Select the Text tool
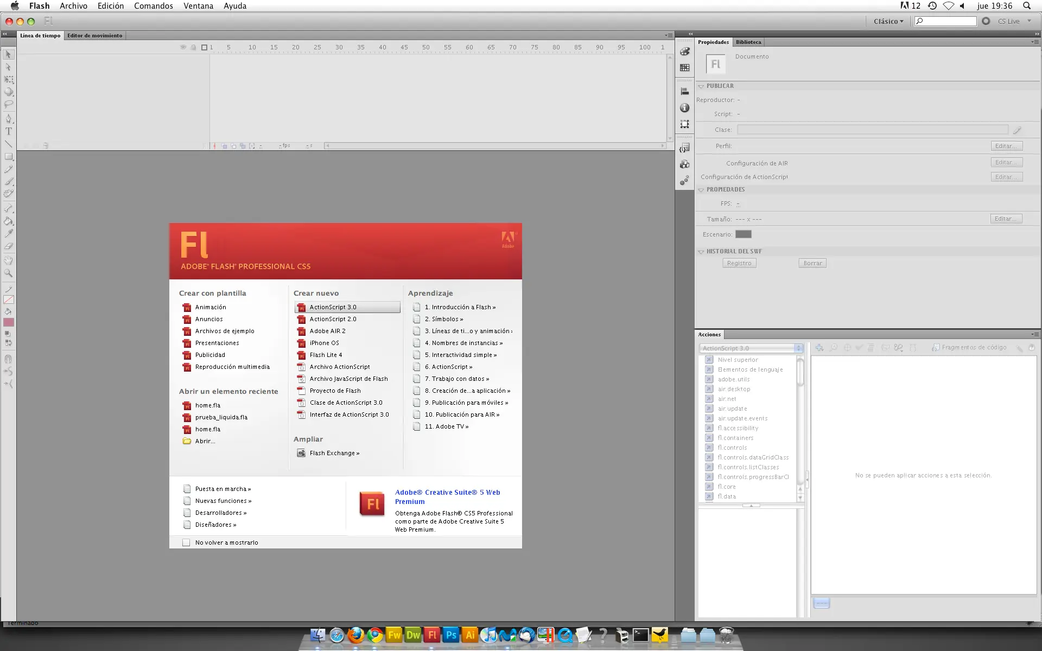The width and height of the screenshot is (1042, 651). (x=8, y=131)
